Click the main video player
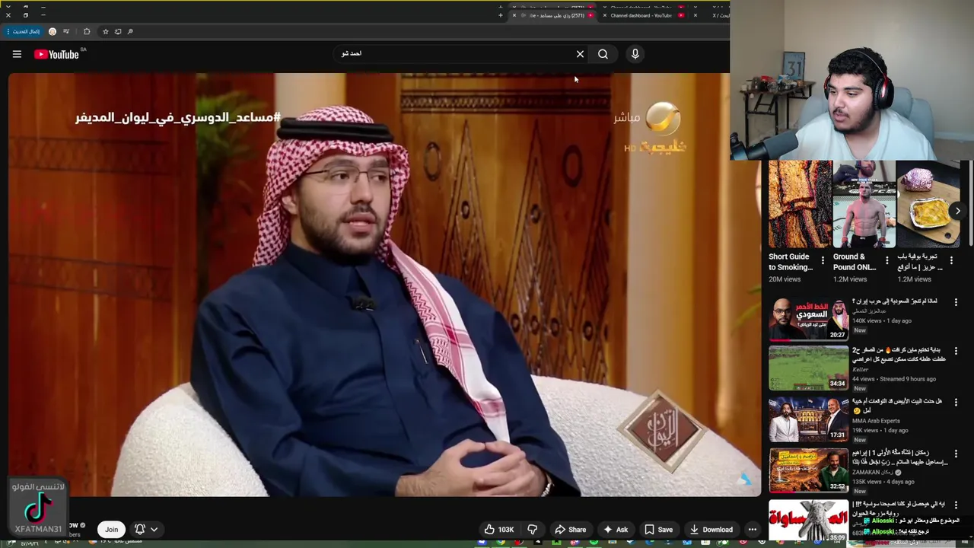The height and width of the screenshot is (548, 974). click(384, 285)
